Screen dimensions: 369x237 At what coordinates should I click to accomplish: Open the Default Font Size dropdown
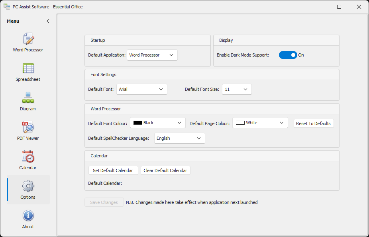tap(237, 89)
